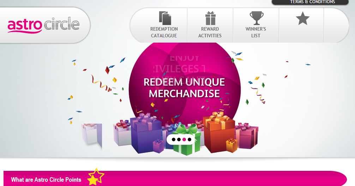Click the Reward Activities gift icon
This screenshot has width=355, height=186.
(x=210, y=18)
